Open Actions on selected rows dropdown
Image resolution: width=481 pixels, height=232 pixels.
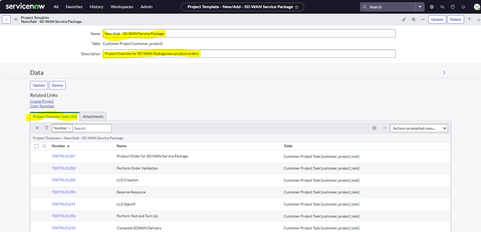coord(418,128)
